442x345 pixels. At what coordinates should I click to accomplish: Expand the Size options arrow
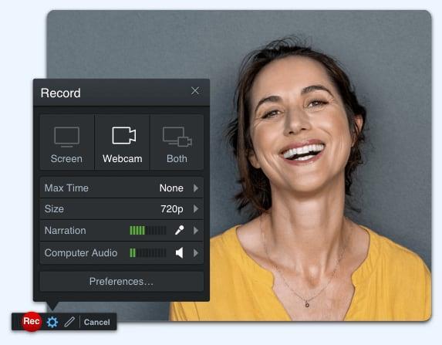[196, 208]
